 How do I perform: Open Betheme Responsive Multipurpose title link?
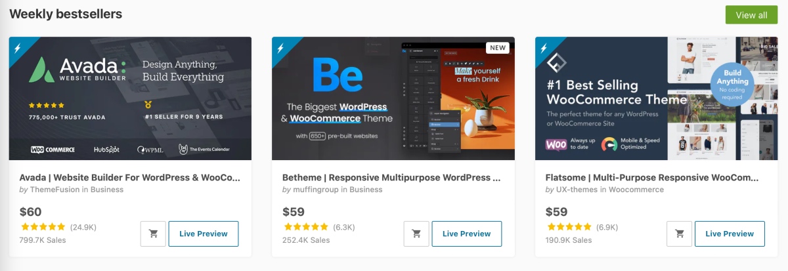[x=392, y=177]
